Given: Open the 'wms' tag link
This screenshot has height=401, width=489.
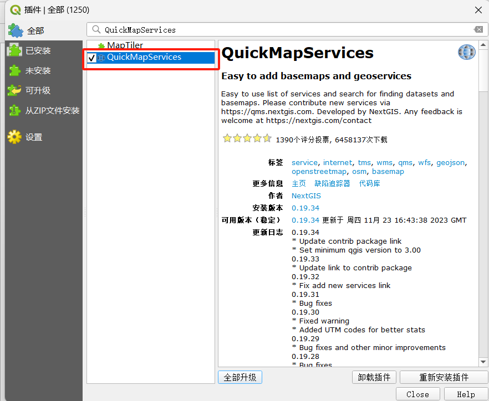Looking at the screenshot, I should pos(385,163).
